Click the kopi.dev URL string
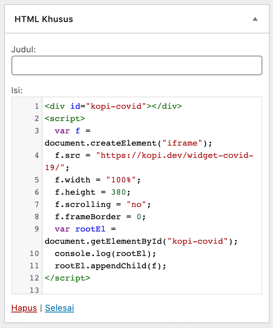 coord(175,155)
